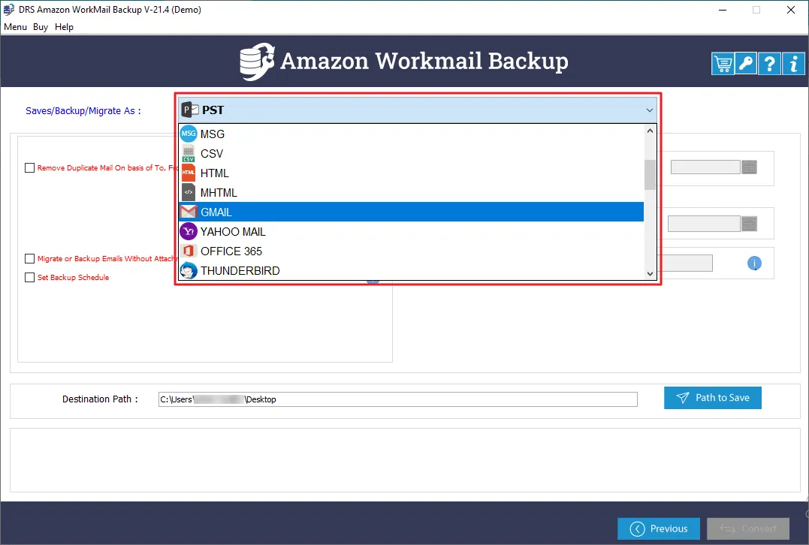This screenshot has height=545, width=809.
Task: Choose THUNDERBIRD in the list
Action: [411, 271]
